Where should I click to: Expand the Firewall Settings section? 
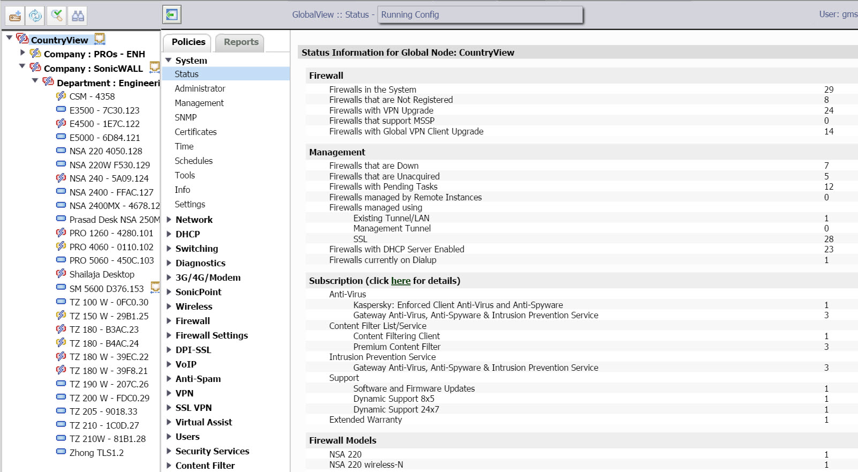(x=169, y=335)
